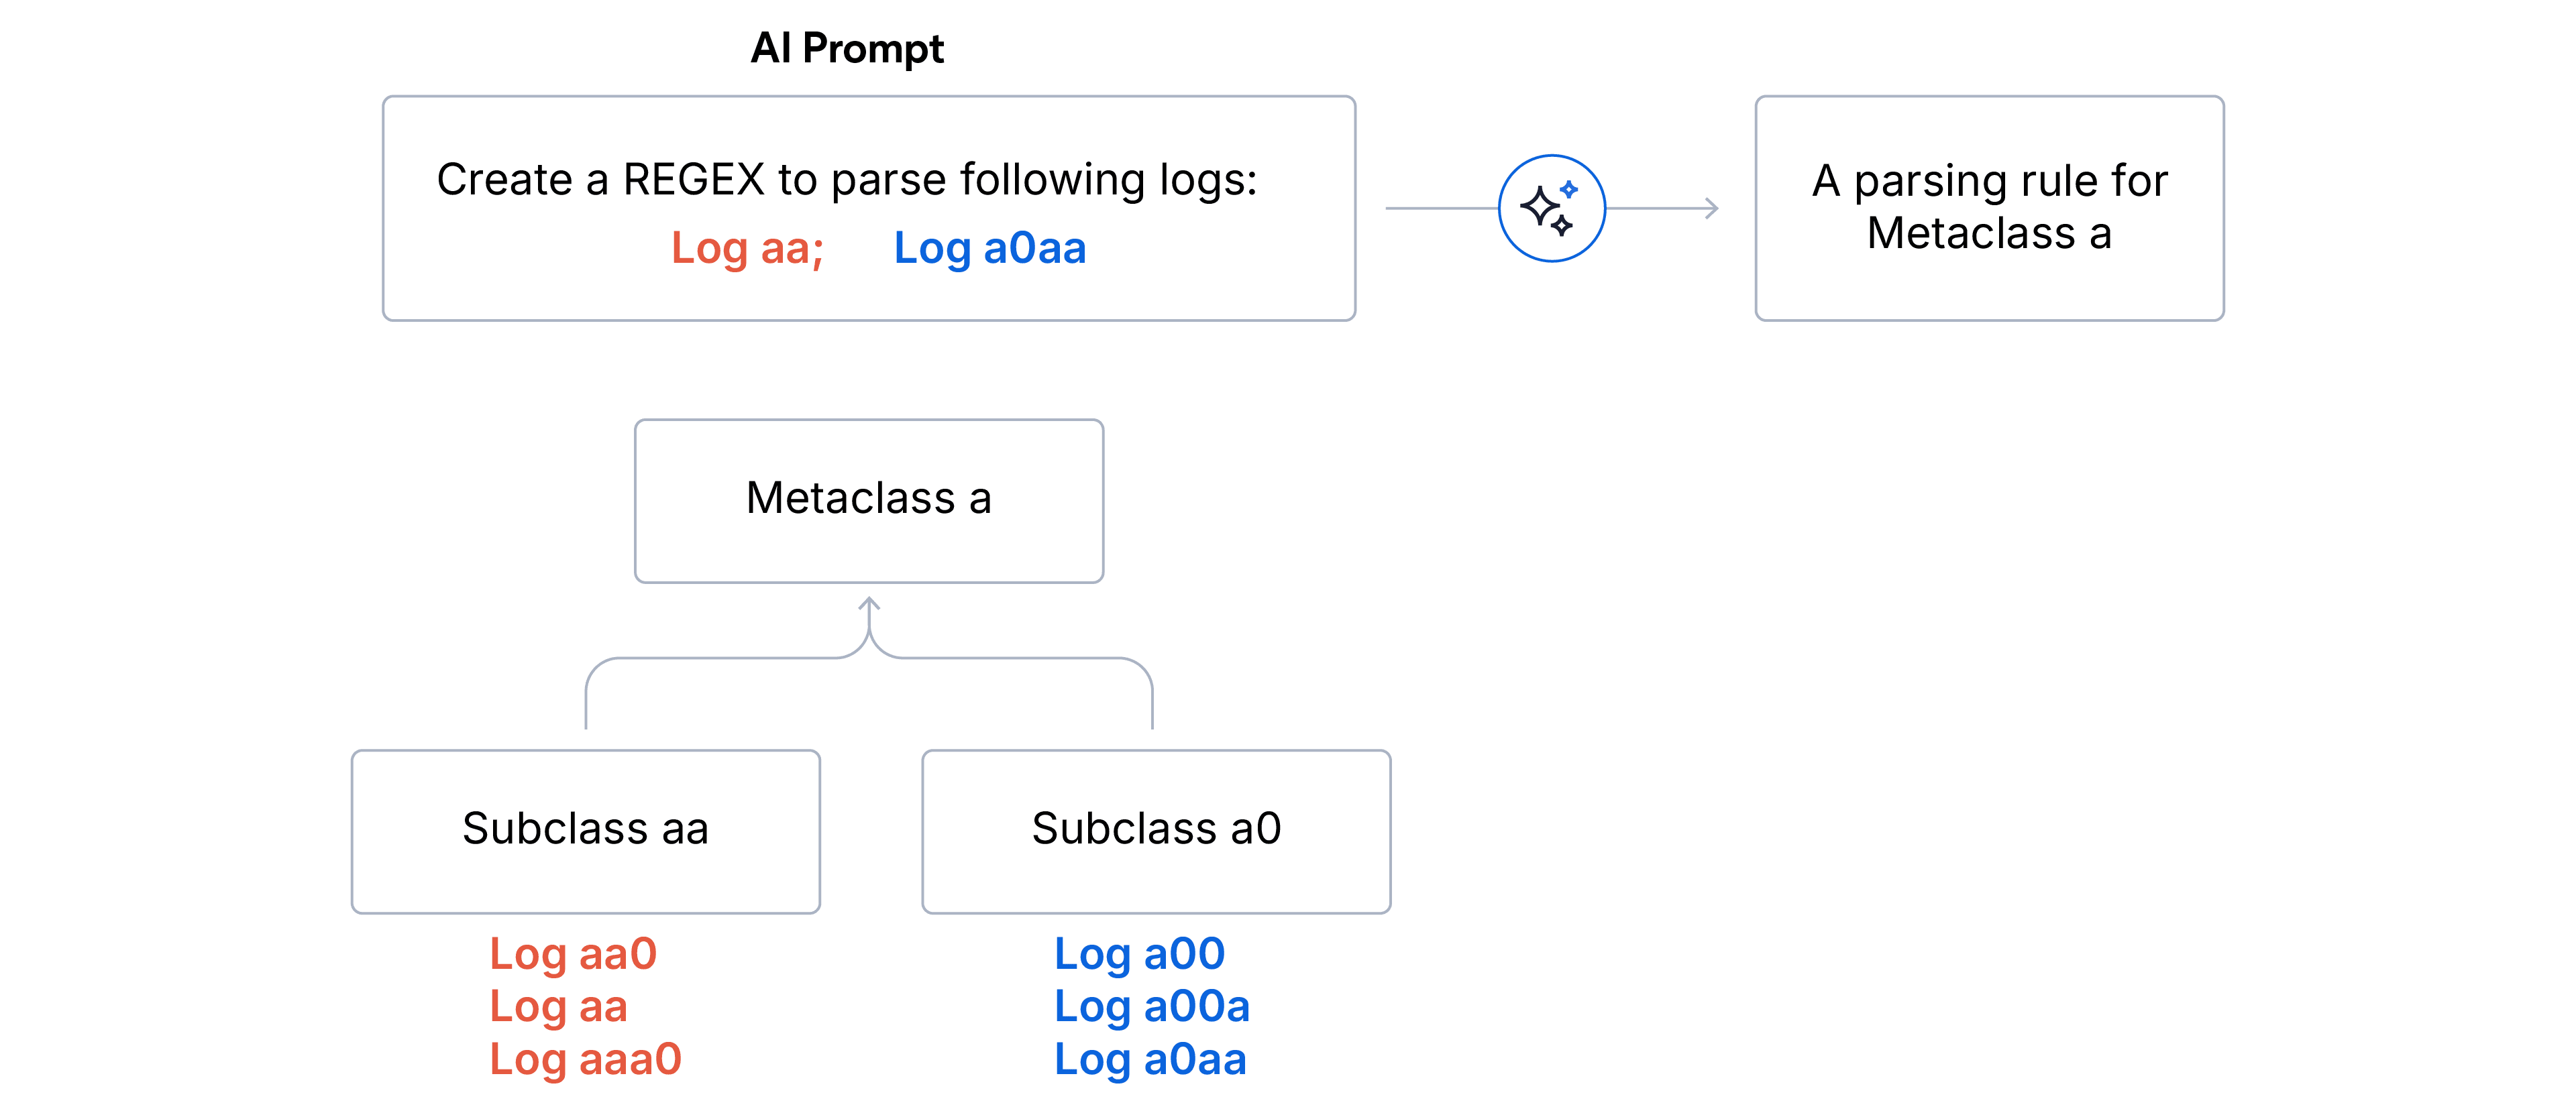Click the connector line between prompt box and AI icon
This screenshot has width=2576, height=1113.
pyautogui.click(x=1440, y=209)
